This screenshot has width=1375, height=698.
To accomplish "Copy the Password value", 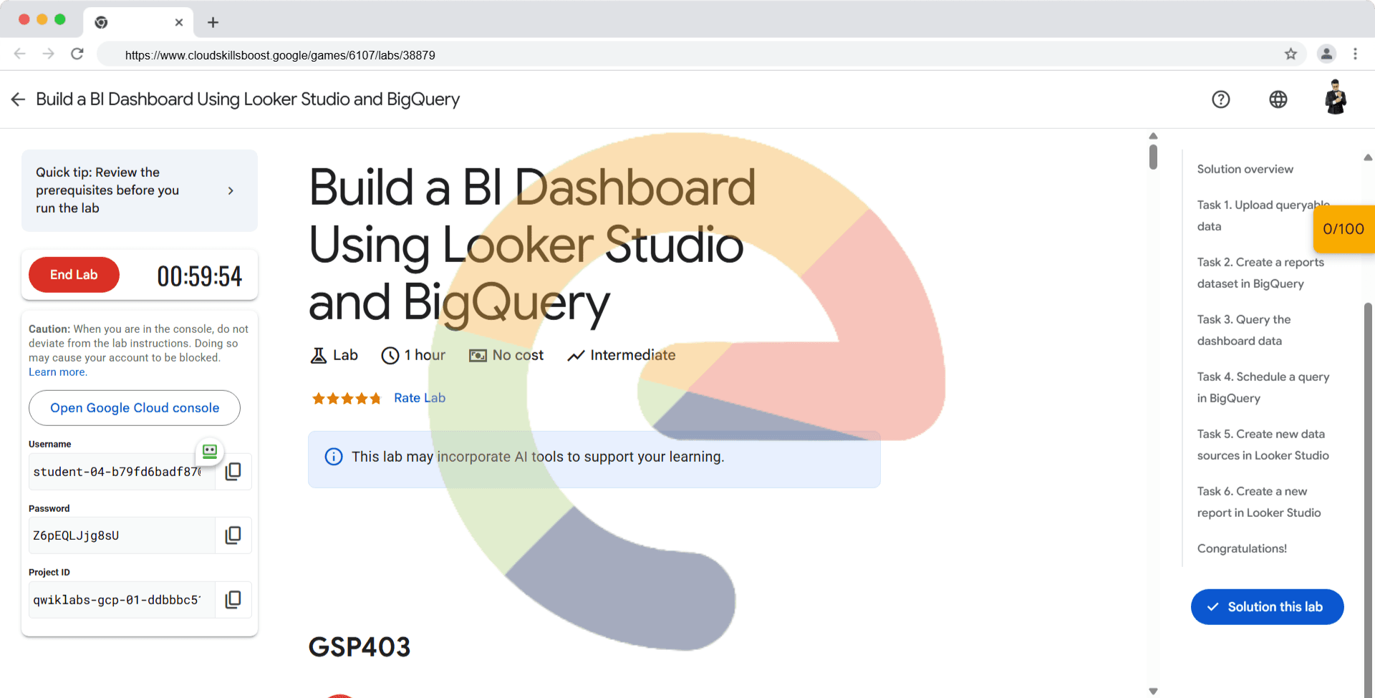I will pos(233,535).
